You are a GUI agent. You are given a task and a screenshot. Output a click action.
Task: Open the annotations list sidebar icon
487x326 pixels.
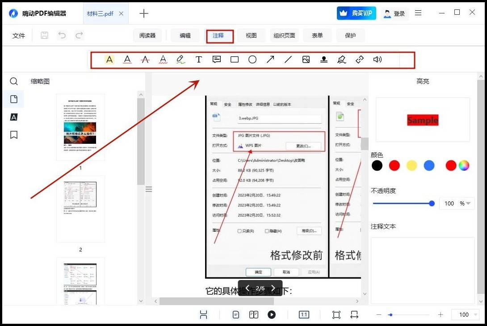click(x=14, y=117)
